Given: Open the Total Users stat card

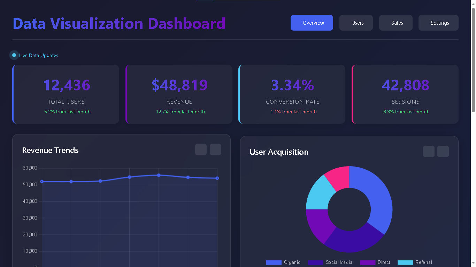Looking at the screenshot, I should [66, 94].
